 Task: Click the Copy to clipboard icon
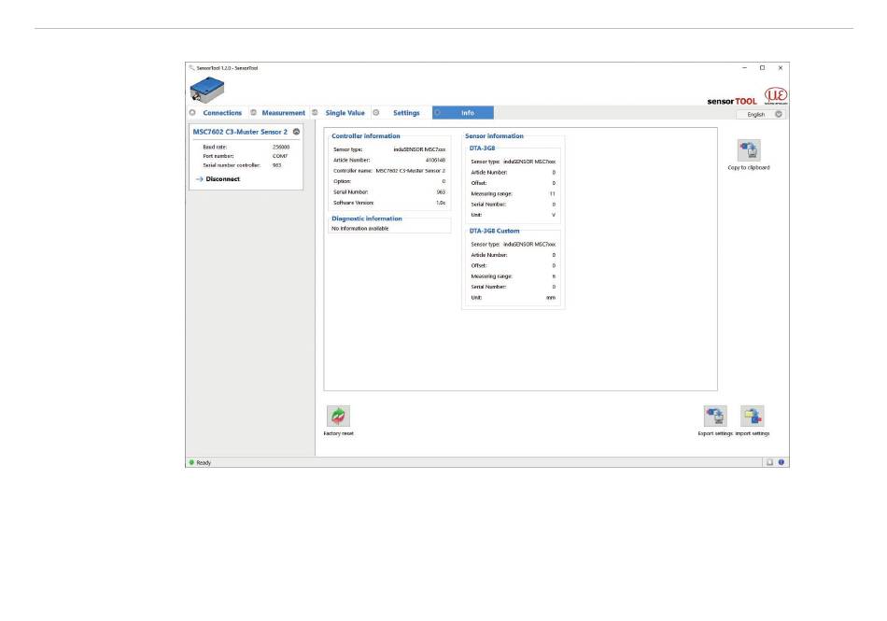coord(749,150)
